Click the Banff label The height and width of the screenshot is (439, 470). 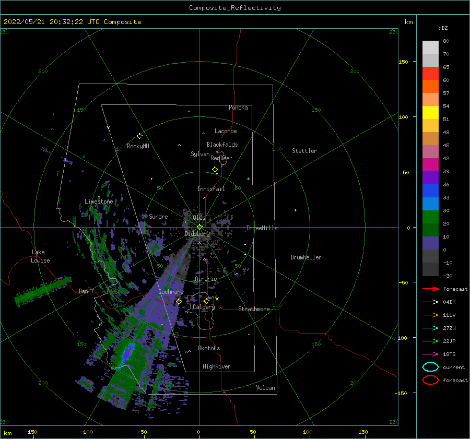(x=86, y=291)
